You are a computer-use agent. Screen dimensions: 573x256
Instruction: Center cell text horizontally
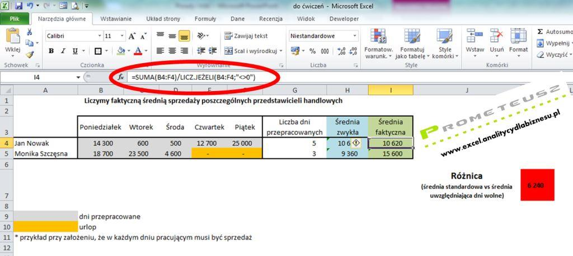172,51
